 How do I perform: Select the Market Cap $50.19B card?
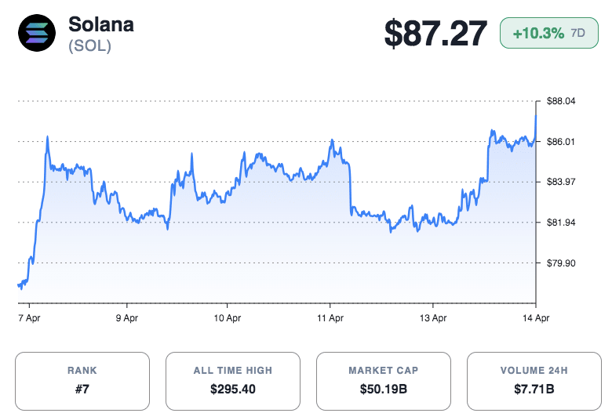coord(384,381)
